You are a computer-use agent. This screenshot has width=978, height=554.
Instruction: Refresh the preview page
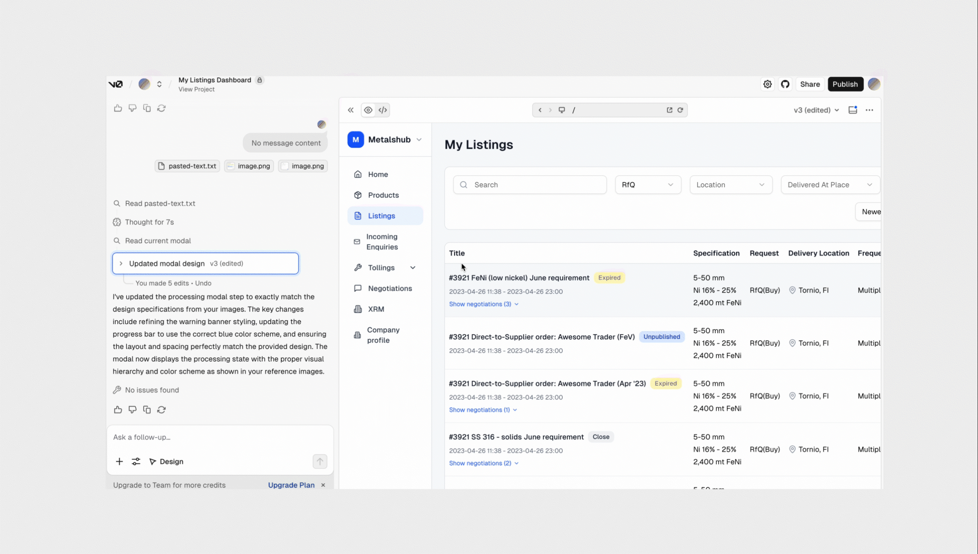coord(680,110)
